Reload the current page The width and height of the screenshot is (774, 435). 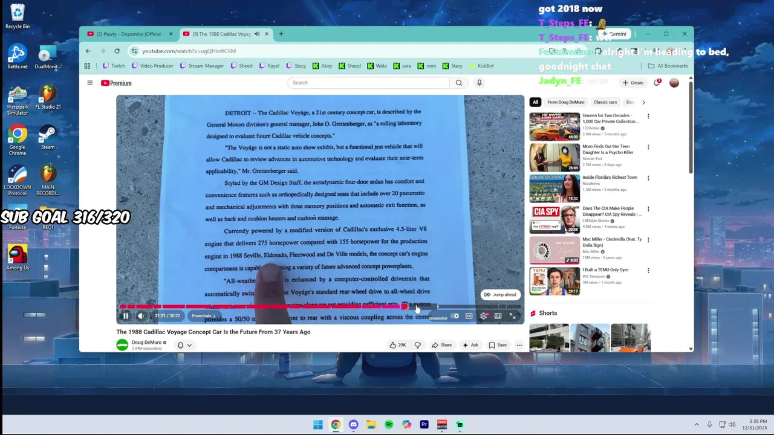coord(117,51)
